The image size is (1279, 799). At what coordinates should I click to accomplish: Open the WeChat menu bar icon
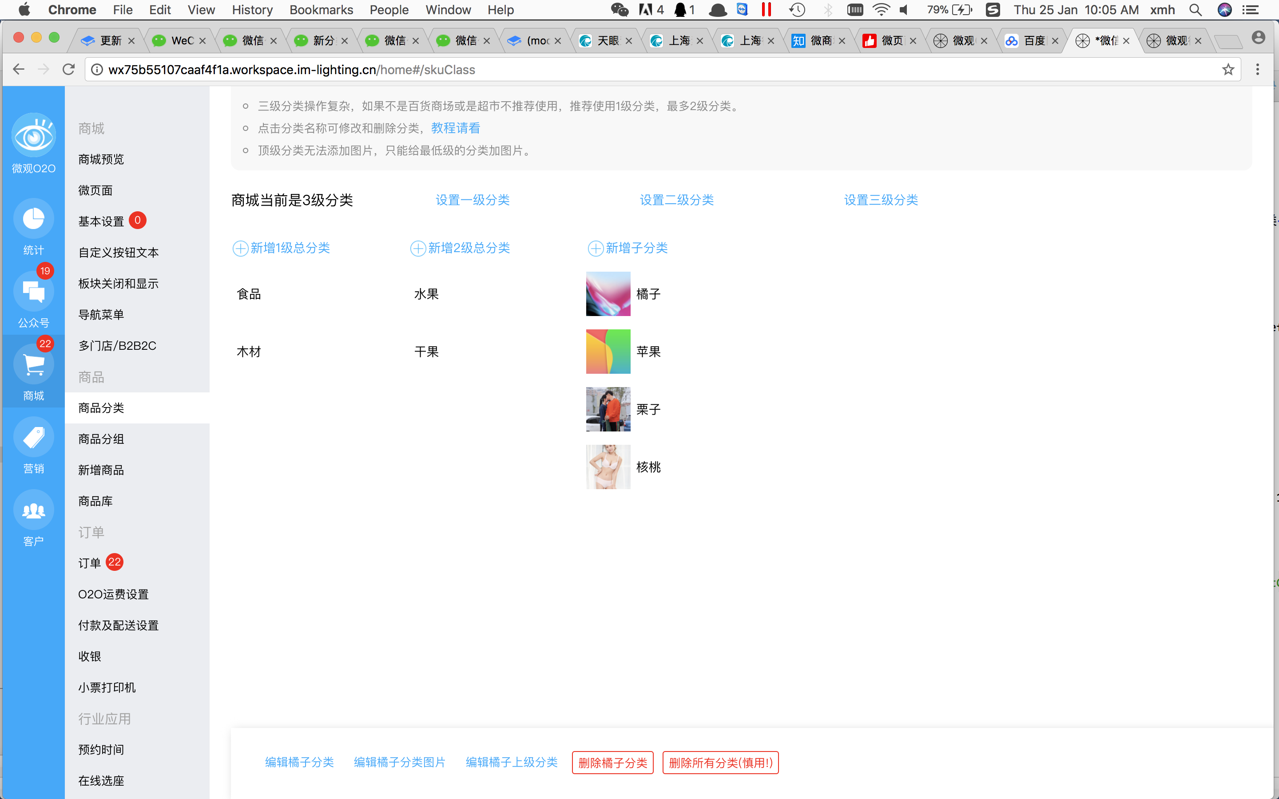(x=620, y=9)
